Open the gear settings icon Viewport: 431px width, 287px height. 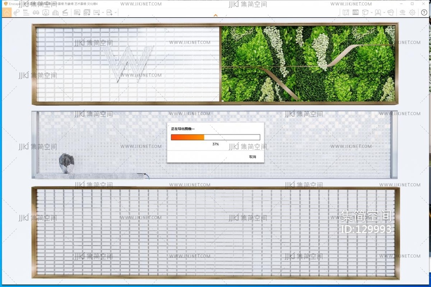[x=412, y=13]
